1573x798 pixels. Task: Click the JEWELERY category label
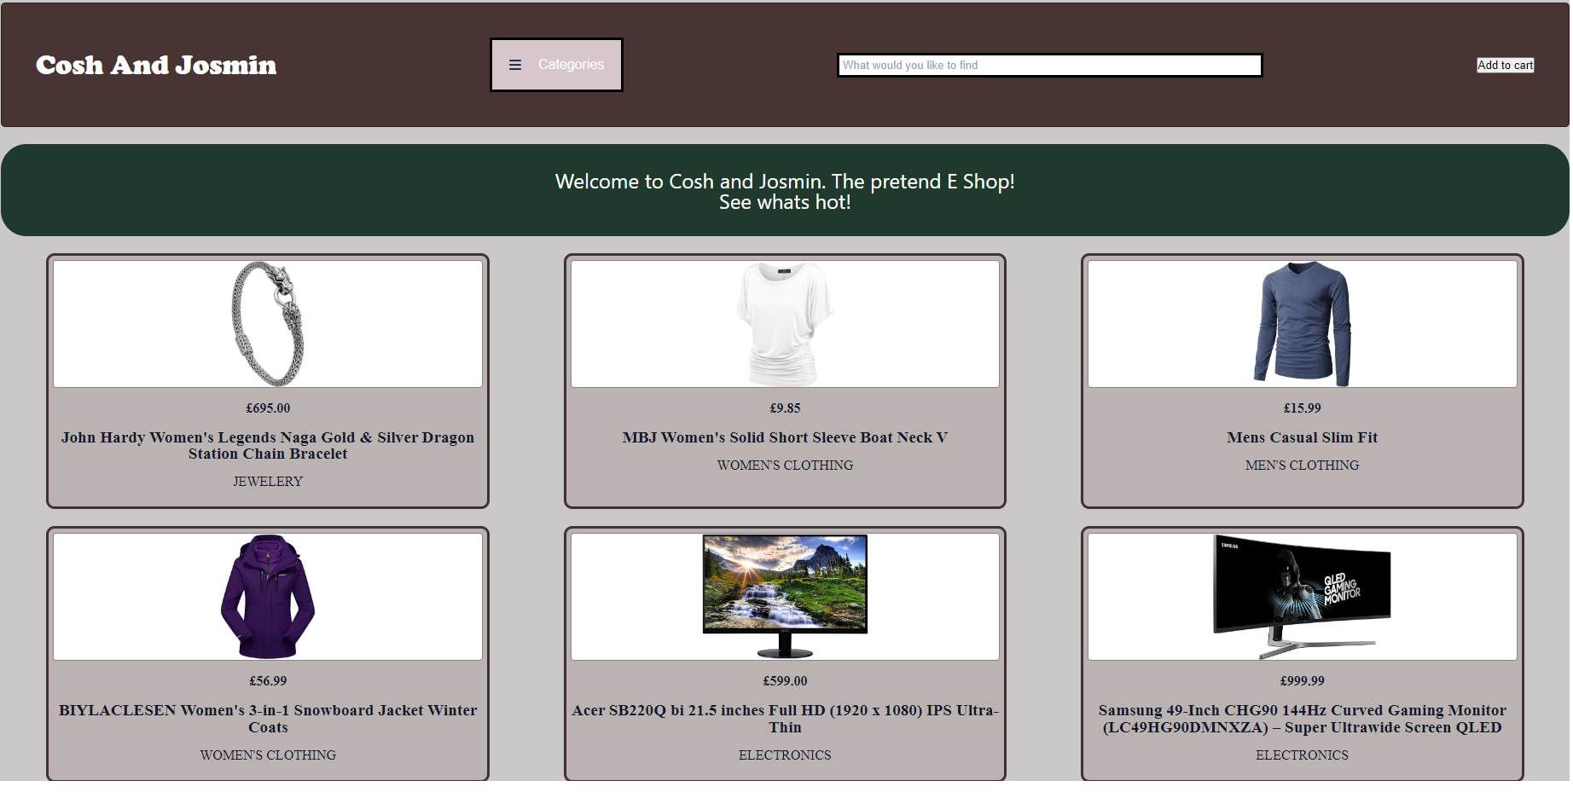pos(268,482)
